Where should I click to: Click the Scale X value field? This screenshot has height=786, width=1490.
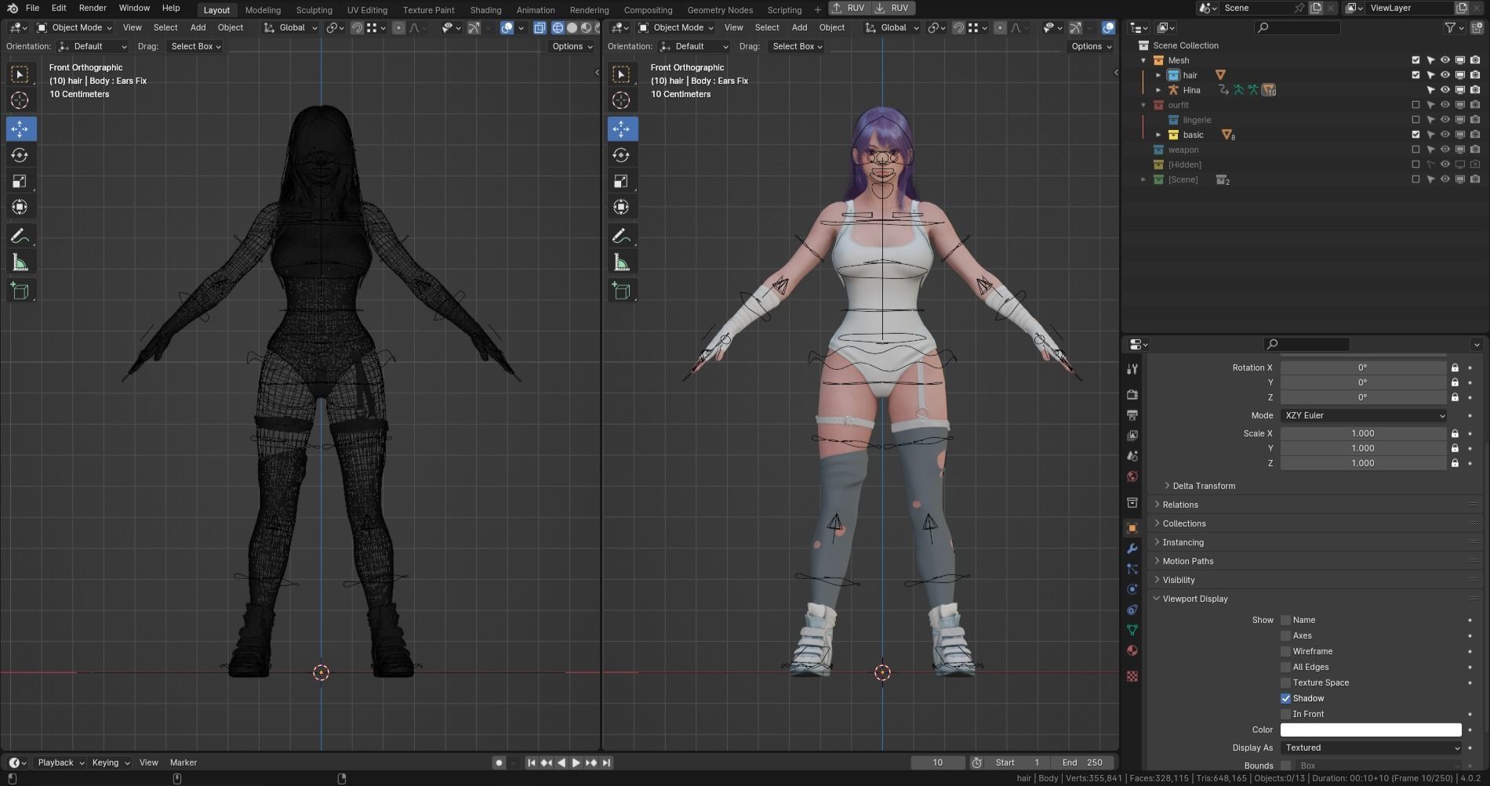pos(1364,433)
